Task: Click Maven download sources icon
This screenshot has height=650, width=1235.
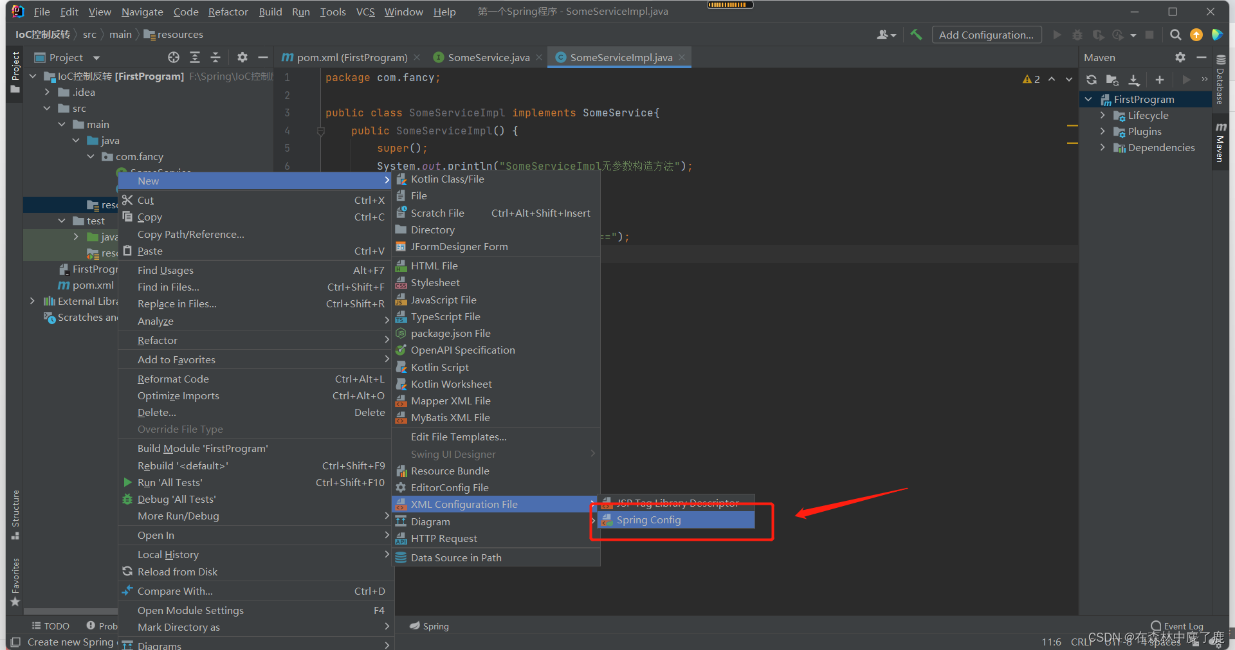Action: pos(1134,80)
